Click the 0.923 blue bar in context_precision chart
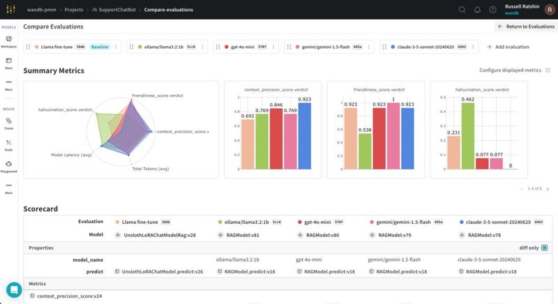 click(305, 136)
